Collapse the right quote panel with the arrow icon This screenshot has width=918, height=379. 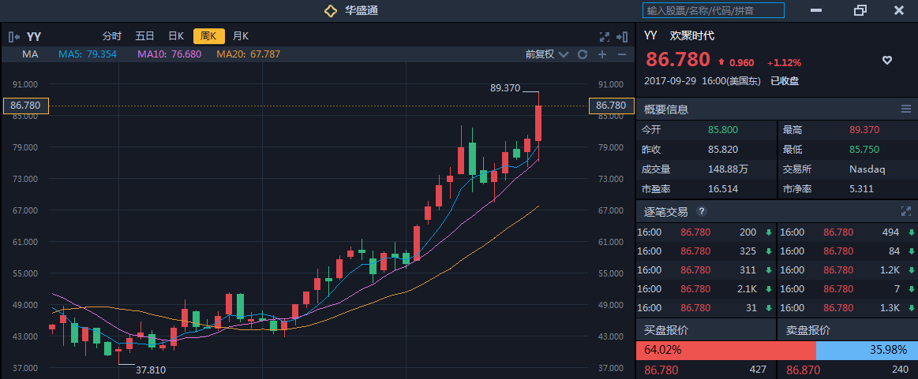(622, 36)
